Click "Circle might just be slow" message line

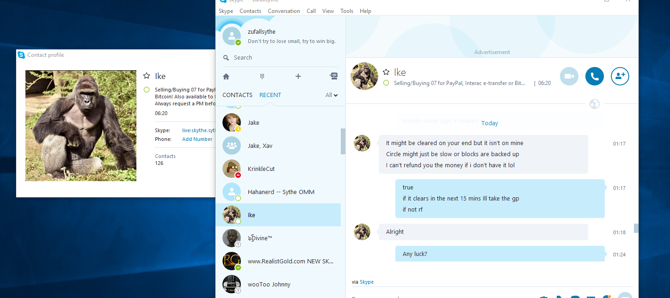click(453, 154)
